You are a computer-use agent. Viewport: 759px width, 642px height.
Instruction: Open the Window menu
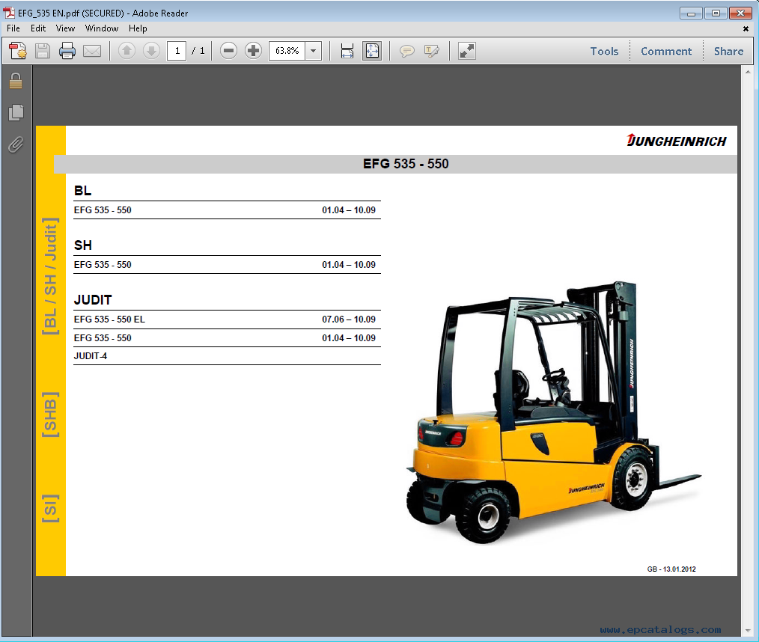click(102, 28)
